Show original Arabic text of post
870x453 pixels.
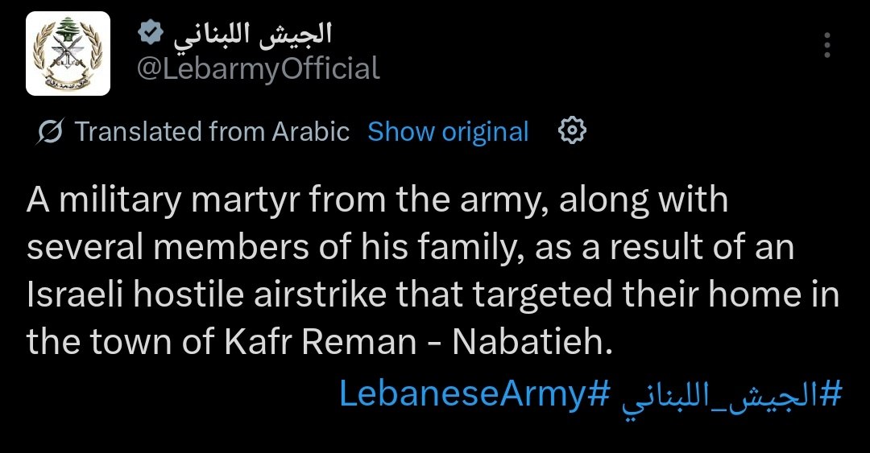pos(448,131)
